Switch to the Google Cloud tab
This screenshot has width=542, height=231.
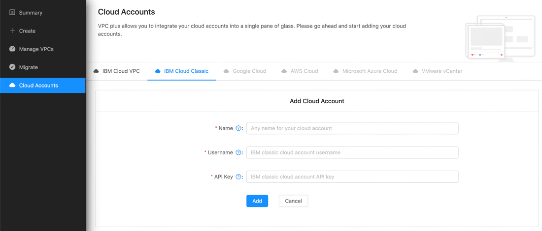[245, 71]
